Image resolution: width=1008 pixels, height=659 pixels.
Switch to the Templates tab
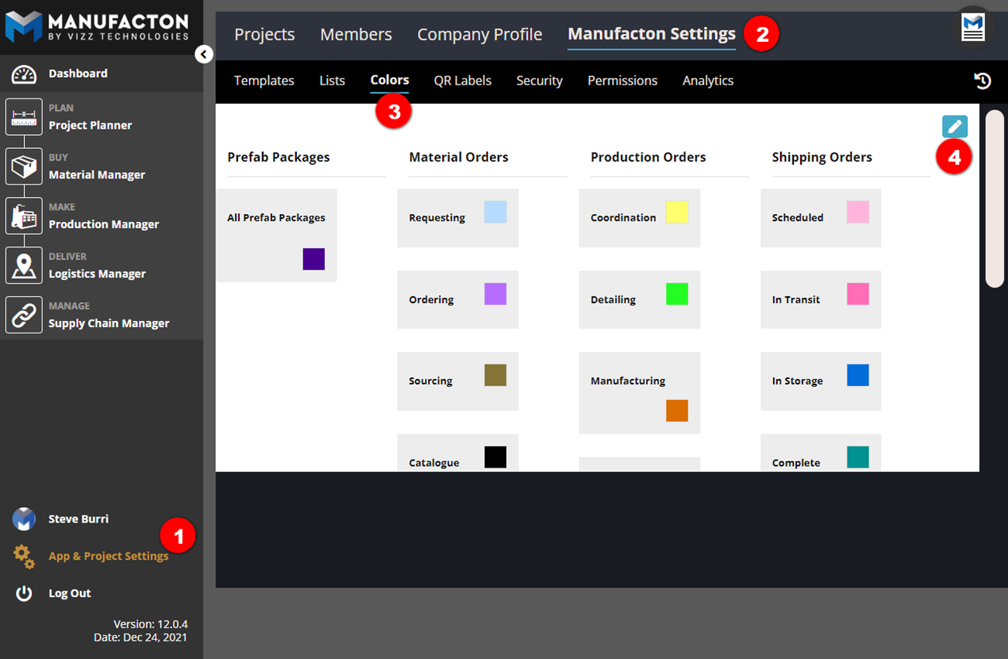point(264,81)
